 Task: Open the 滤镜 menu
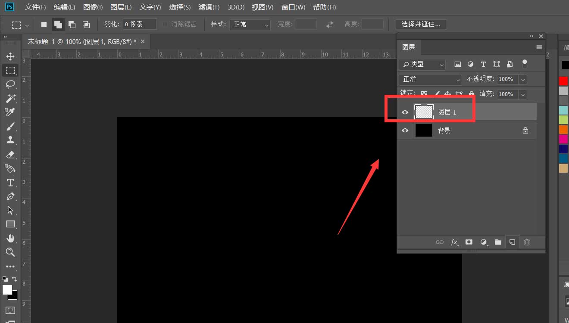pyautogui.click(x=209, y=7)
